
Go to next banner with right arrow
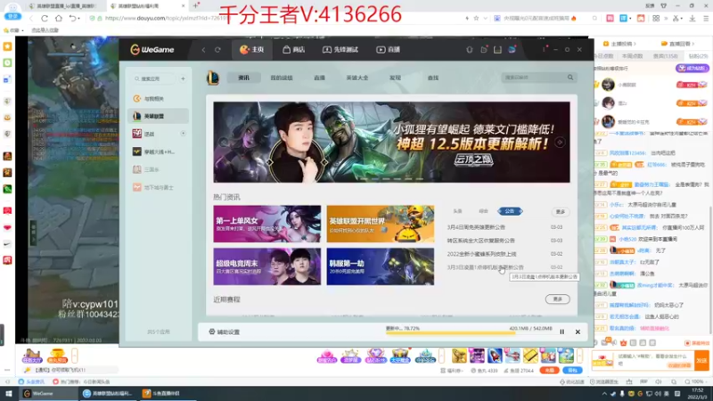(560, 143)
